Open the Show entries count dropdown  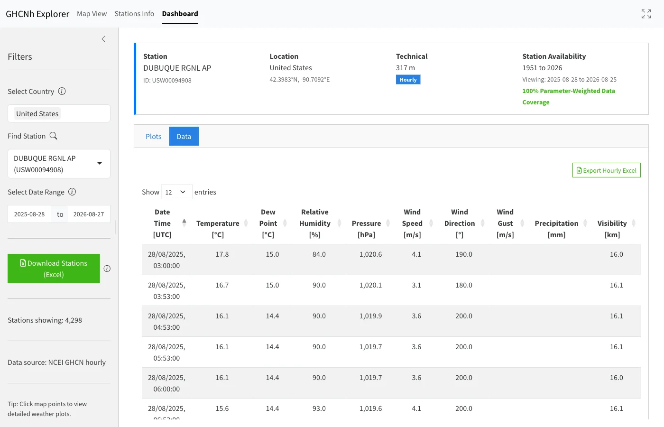click(x=176, y=192)
